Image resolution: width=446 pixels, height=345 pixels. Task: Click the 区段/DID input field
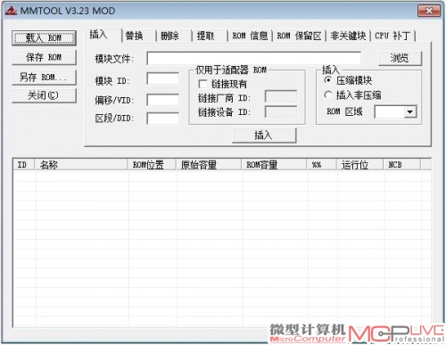pos(163,119)
